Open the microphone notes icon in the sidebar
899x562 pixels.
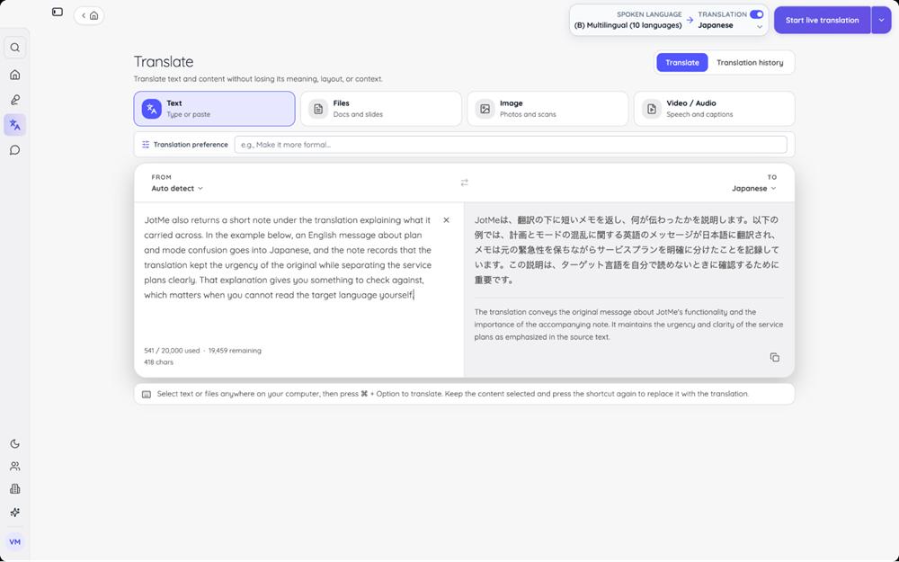point(15,100)
